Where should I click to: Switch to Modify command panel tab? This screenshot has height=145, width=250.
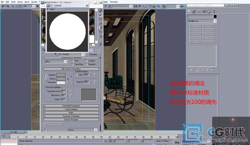194,11
